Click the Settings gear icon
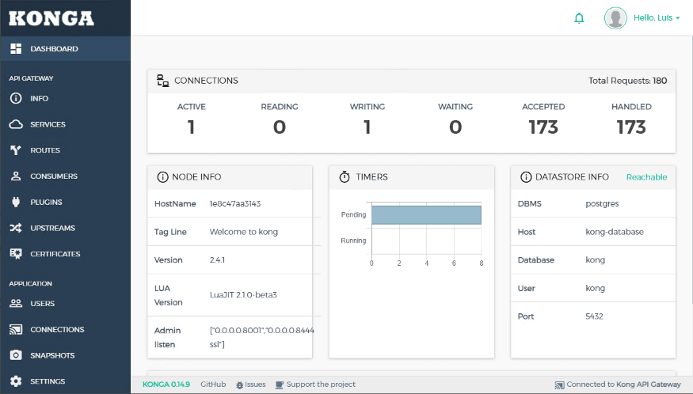Viewport: 693px width, 394px height. pyautogui.click(x=16, y=381)
